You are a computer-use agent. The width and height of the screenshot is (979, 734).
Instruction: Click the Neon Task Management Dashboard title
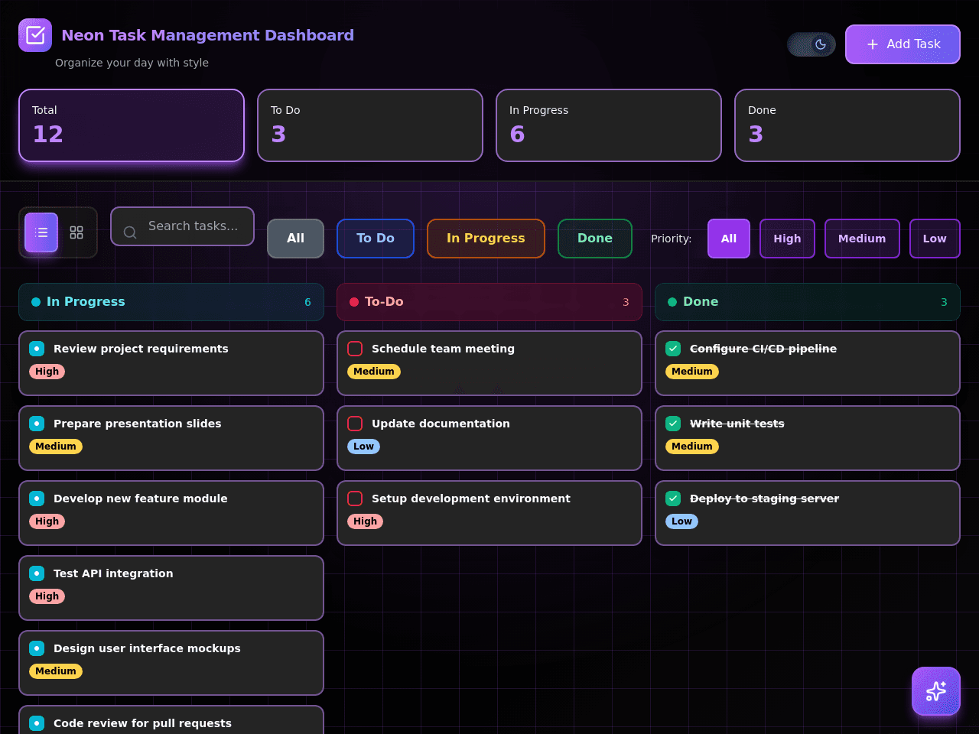207,35
